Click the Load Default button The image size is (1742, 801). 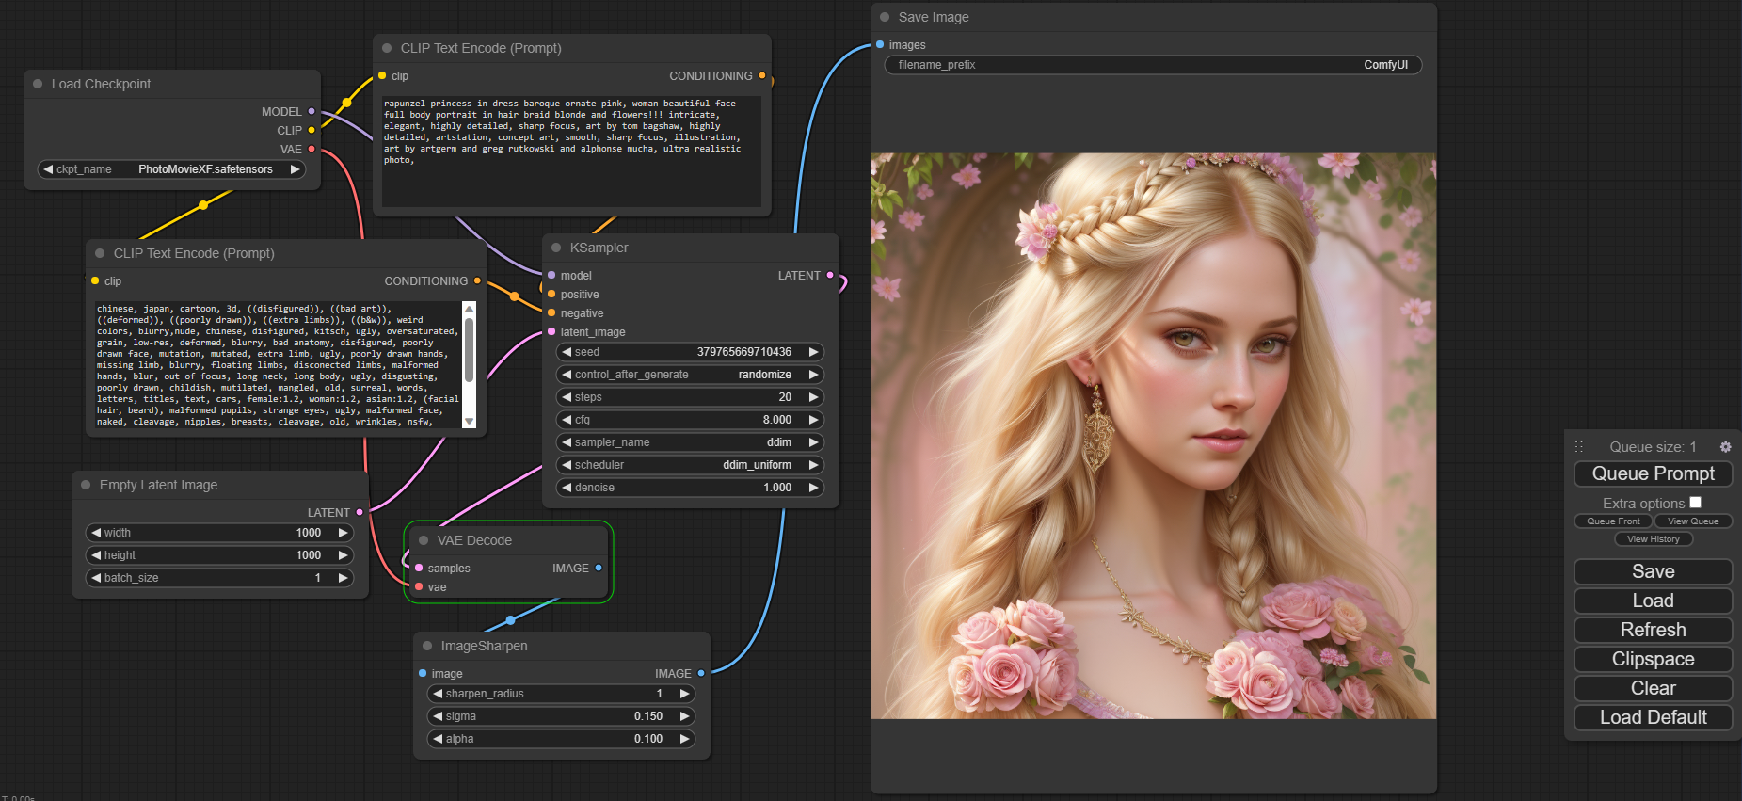pyautogui.click(x=1653, y=717)
